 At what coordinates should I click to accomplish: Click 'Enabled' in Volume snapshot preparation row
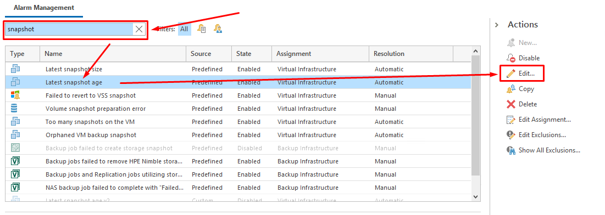pos(249,109)
